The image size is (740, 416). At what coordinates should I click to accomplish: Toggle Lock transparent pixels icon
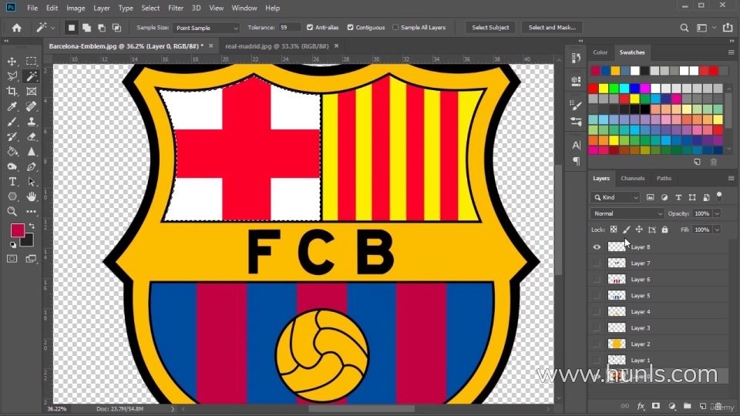[613, 230]
